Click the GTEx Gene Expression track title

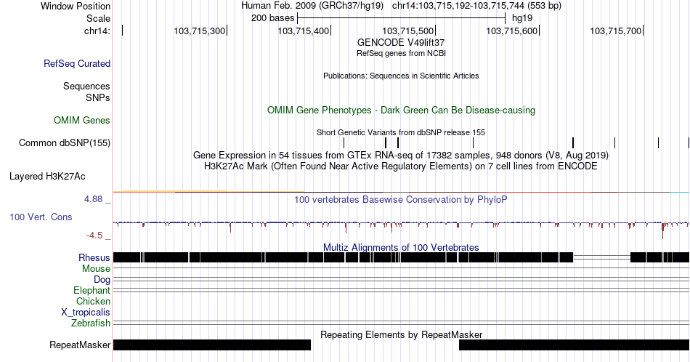(x=401, y=155)
